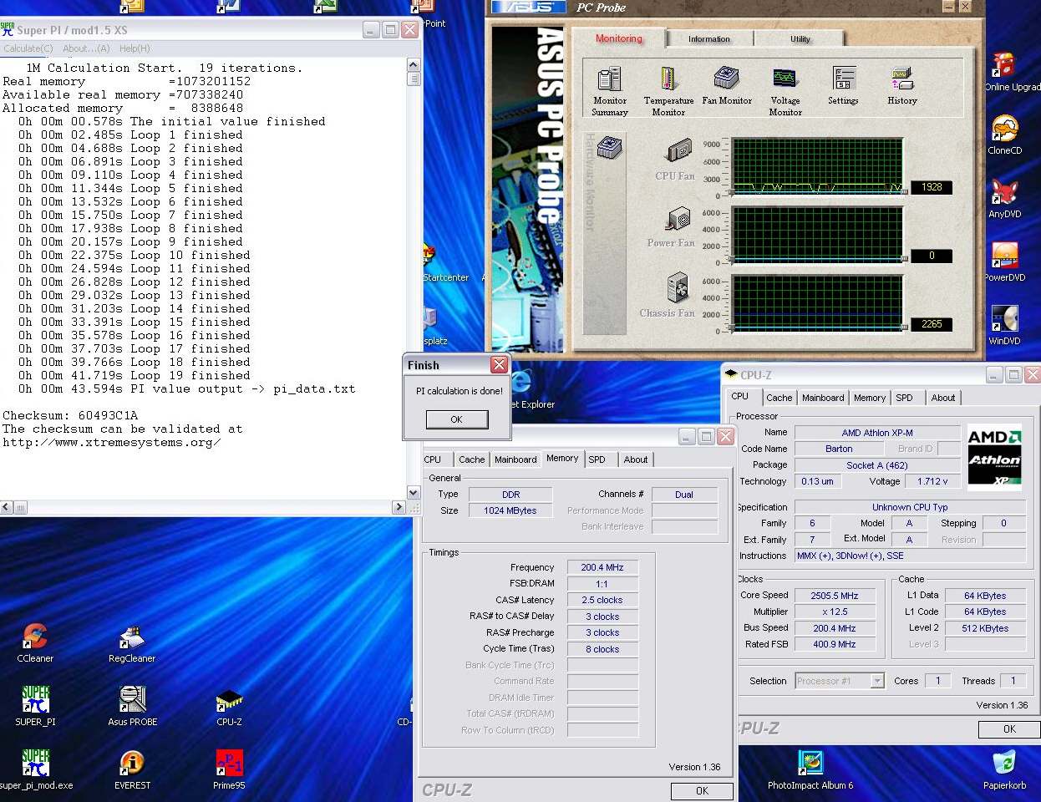
Task: Click the Voltage value 1.712 v
Action: tap(932, 481)
